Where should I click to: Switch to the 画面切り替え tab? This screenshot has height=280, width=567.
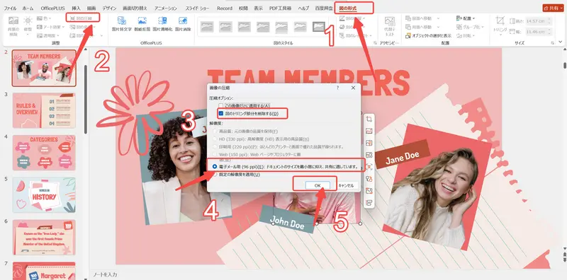pos(135,8)
